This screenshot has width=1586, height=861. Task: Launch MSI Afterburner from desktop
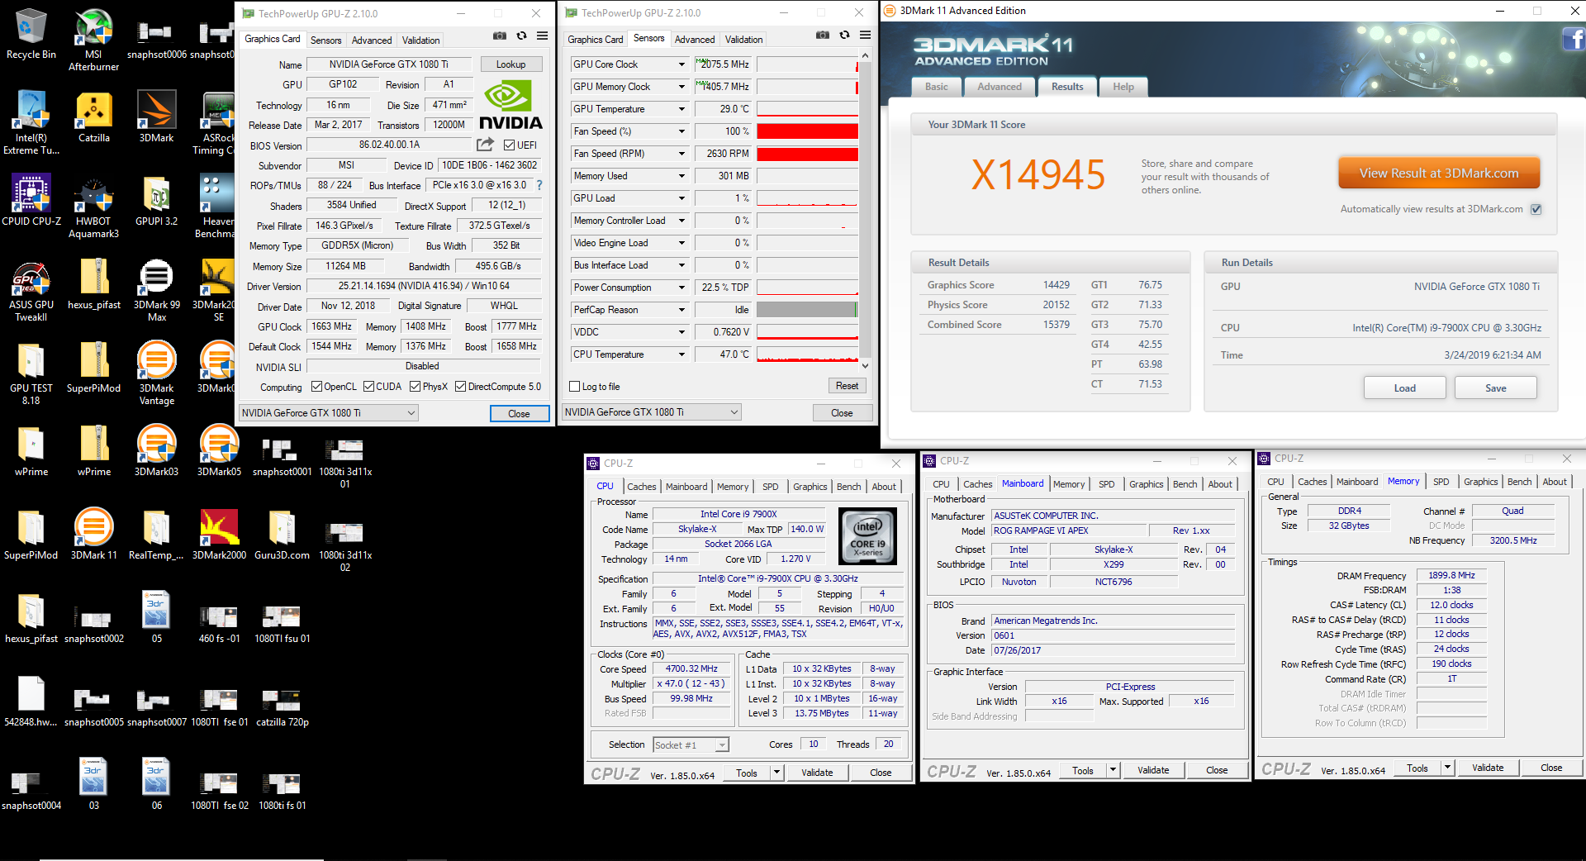[x=93, y=40]
